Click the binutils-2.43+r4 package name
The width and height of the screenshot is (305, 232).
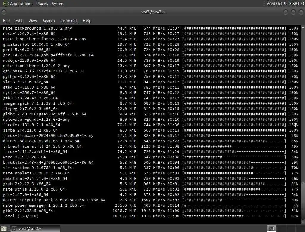(48, 163)
